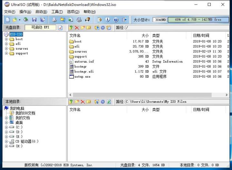232x170 pixels.
Task: Click the Up-folder icon in the lower local pane toolbar
Action: [x=71, y=102]
